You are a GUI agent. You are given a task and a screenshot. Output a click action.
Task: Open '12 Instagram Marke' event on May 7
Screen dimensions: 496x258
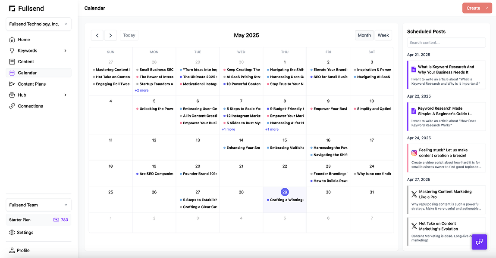[x=242, y=116]
